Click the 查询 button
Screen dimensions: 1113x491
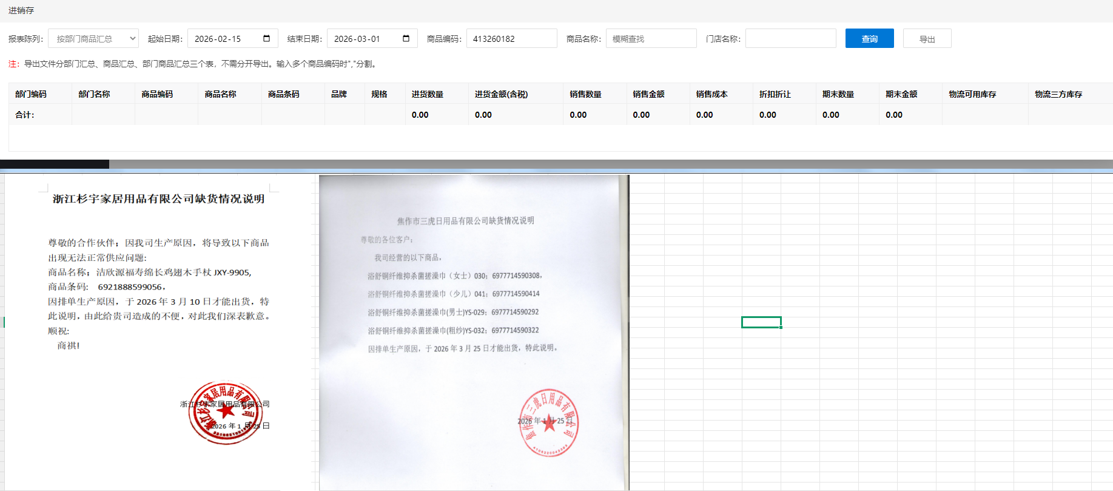869,39
